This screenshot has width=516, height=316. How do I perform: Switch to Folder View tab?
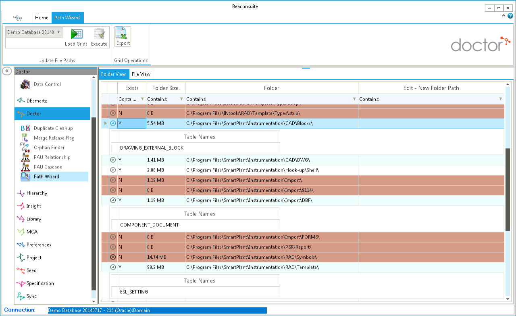coord(114,74)
